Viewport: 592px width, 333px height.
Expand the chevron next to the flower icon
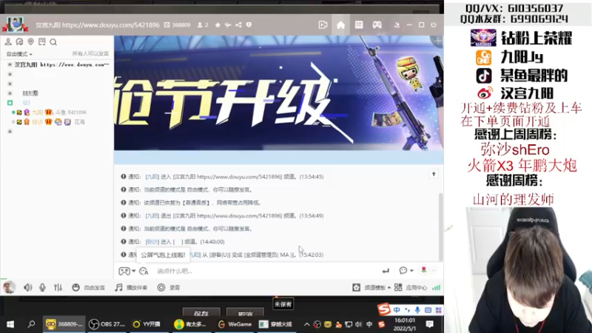pos(434,270)
